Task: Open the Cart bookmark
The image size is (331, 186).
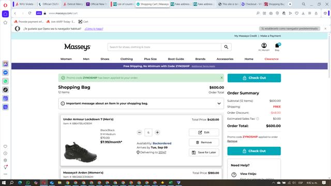Action: 83,22
